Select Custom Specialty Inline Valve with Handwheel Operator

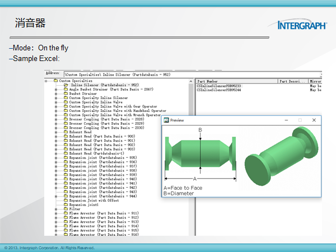point(118,110)
